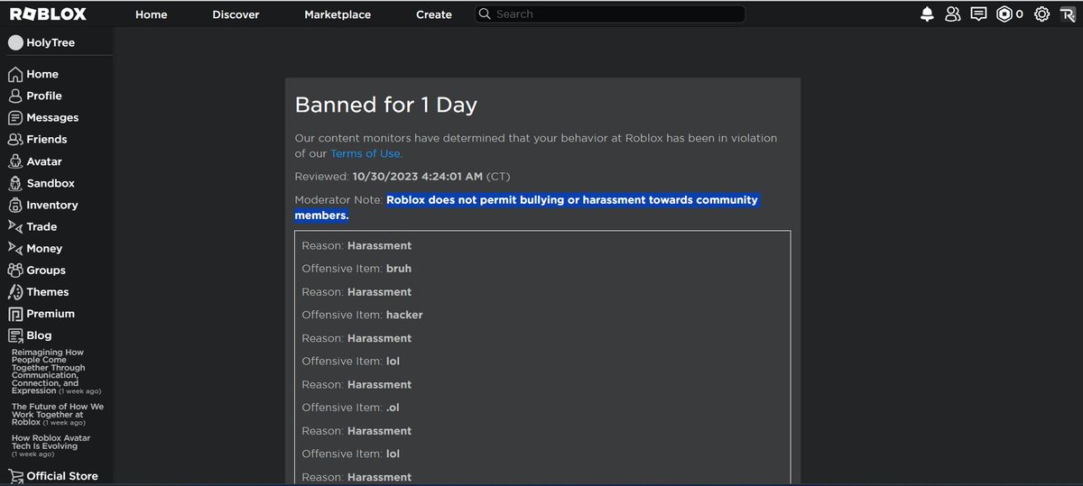Click the Themes brush icon in sidebar
This screenshot has width=1083, height=486.
[15, 291]
